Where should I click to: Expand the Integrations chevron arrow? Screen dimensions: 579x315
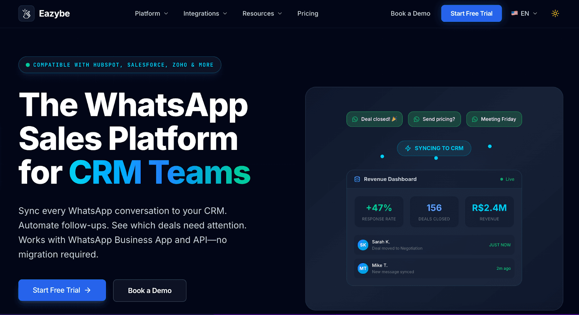coord(225,13)
